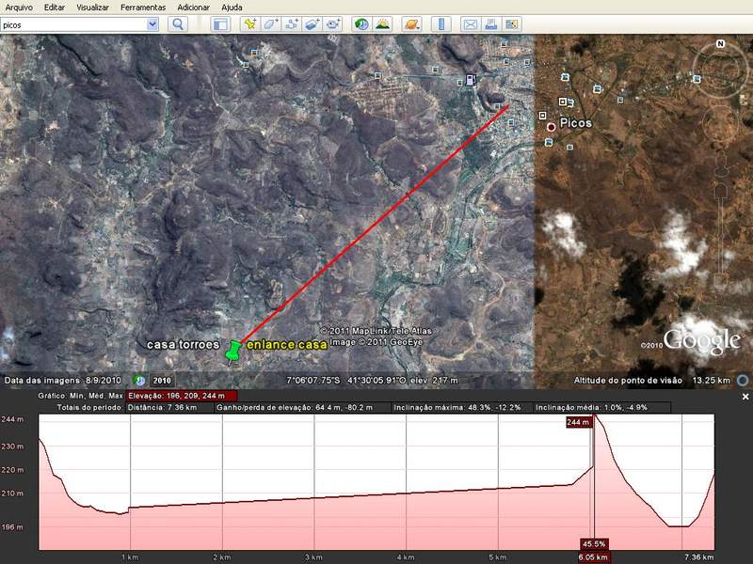This screenshot has height=564, width=753.
Task: Click the 'casa torroes' placemark label
Action: click(x=183, y=344)
